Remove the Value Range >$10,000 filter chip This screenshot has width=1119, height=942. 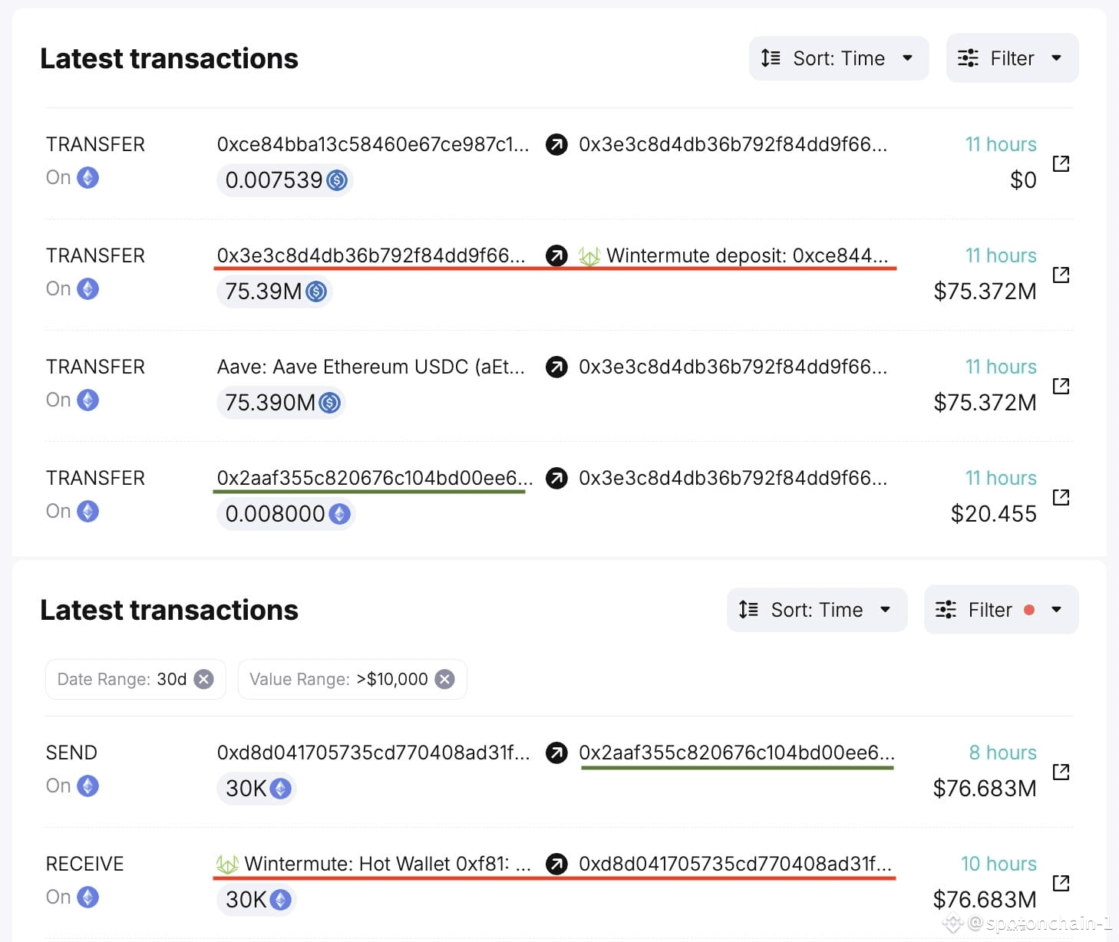tap(444, 679)
